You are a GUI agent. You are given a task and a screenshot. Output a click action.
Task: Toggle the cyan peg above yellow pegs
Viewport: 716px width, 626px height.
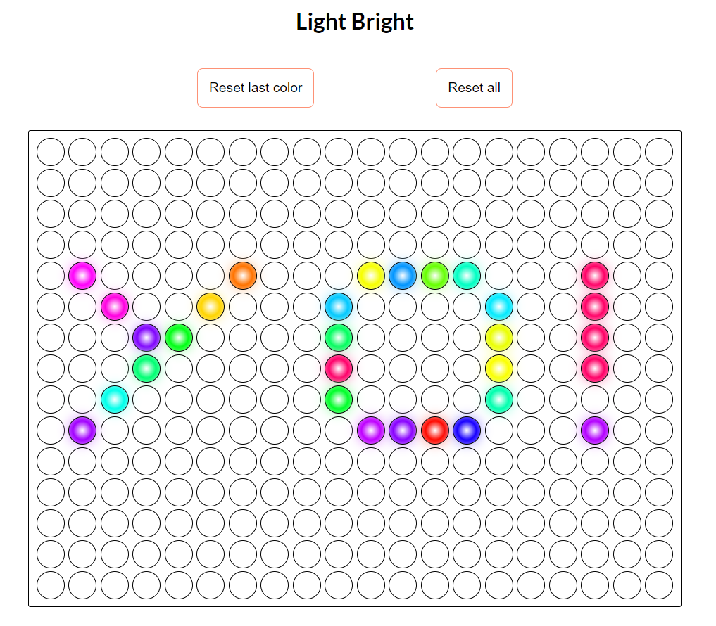point(499,307)
